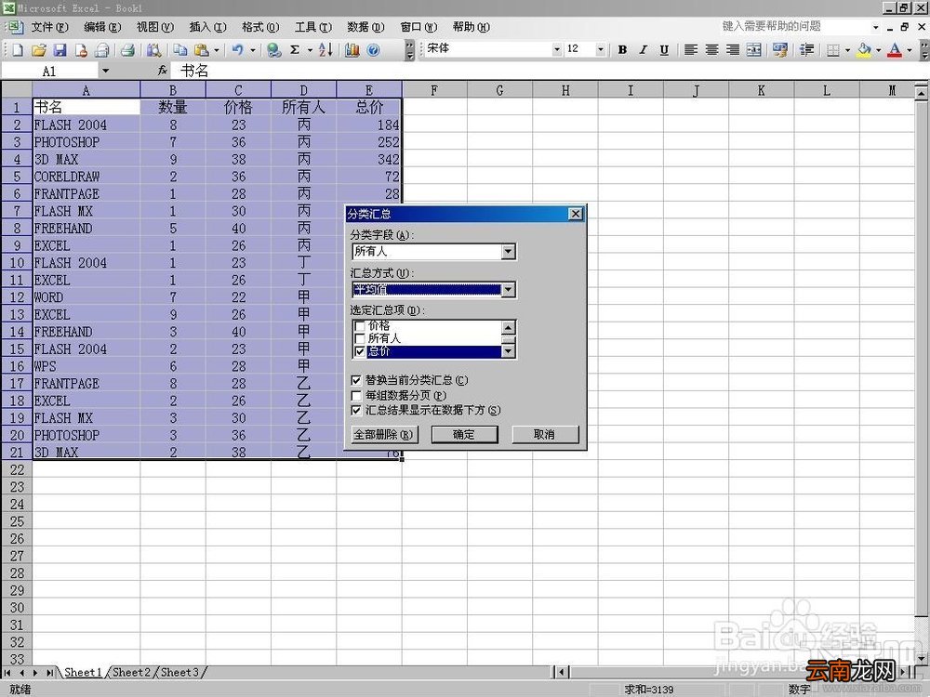Center-align cell contents

point(711,50)
